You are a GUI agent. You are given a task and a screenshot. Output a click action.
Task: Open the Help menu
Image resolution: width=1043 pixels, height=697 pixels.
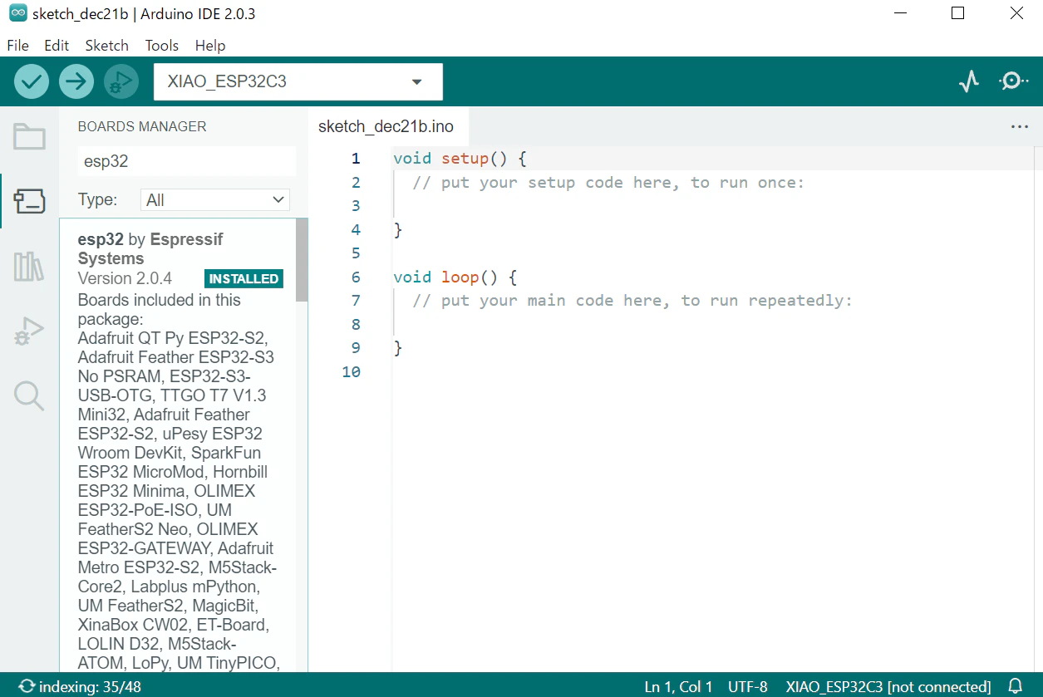[x=210, y=46]
